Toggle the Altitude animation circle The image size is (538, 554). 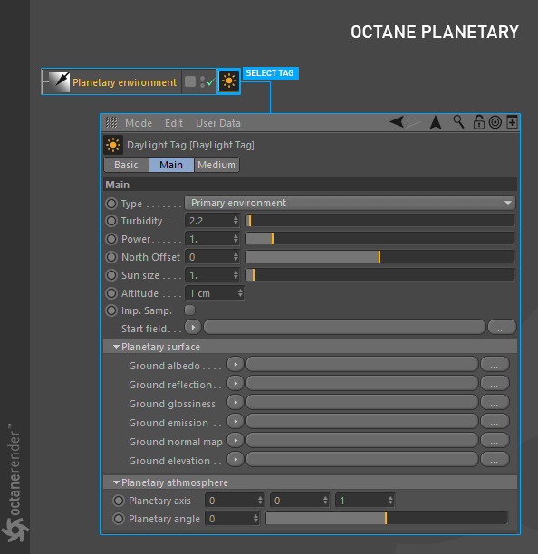(x=111, y=293)
